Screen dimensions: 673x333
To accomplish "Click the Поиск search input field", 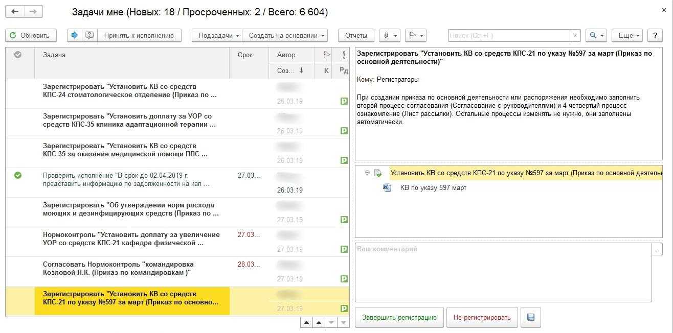I will pyautogui.click(x=508, y=35).
